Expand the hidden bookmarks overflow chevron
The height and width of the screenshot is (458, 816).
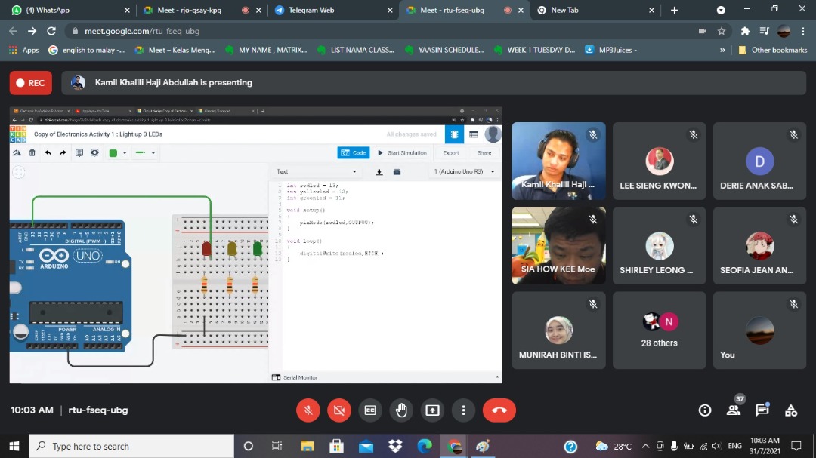point(723,50)
